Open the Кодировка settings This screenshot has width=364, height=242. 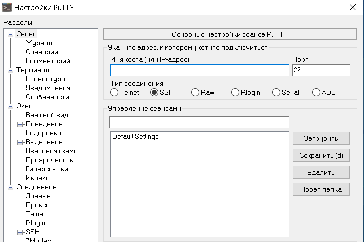[44, 133]
